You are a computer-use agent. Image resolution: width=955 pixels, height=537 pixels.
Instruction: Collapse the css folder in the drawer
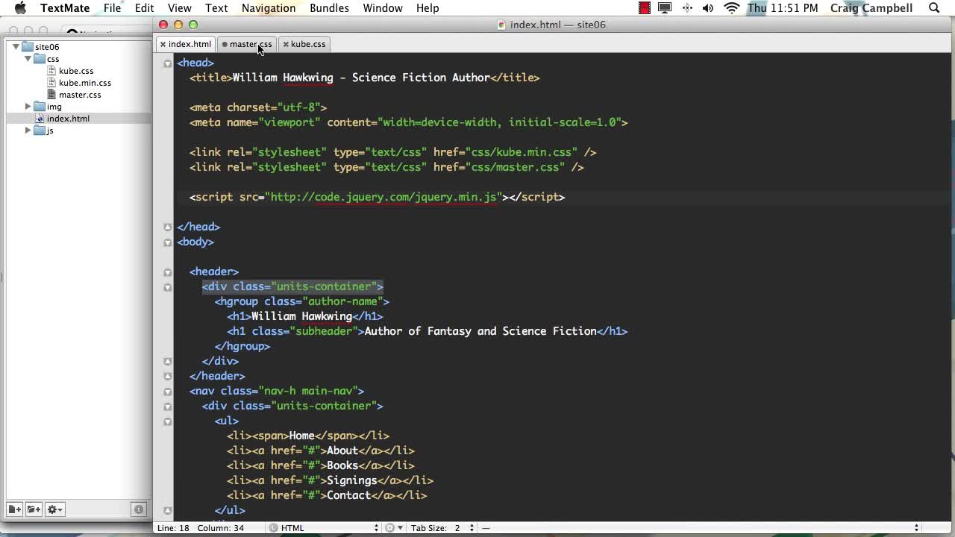[28, 59]
